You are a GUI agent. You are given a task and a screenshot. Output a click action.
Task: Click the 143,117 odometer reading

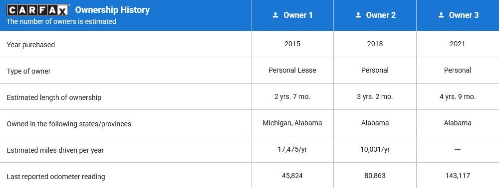pyautogui.click(x=458, y=176)
